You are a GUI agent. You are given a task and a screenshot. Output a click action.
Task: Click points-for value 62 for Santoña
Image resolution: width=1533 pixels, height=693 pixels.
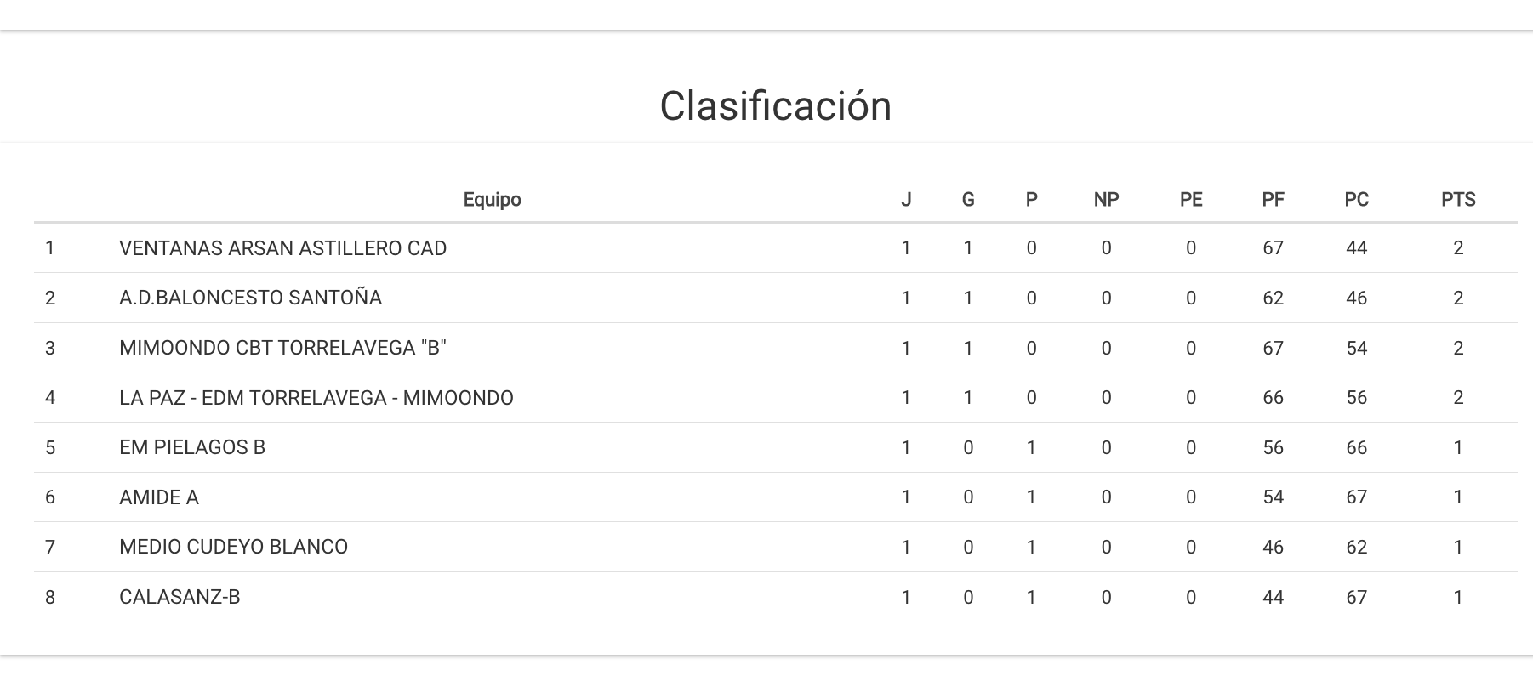[1273, 298]
